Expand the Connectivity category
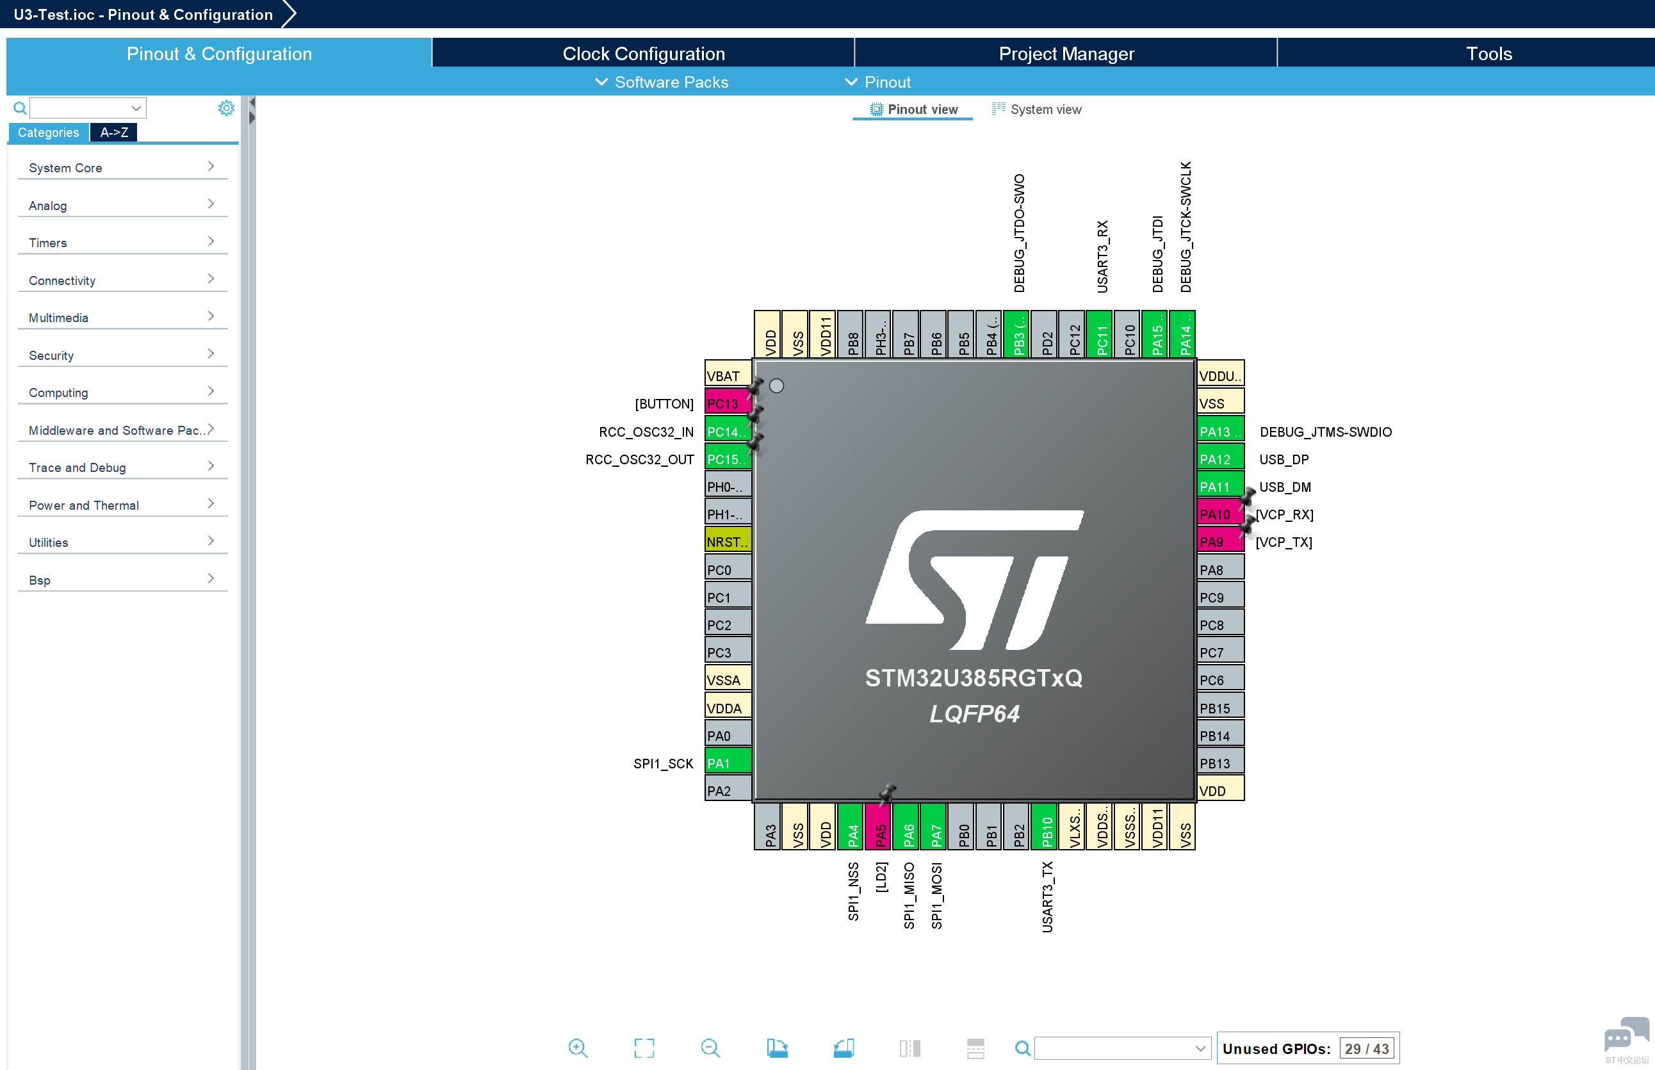Screen dimensions: 1655x1070 tap(122, 280)
